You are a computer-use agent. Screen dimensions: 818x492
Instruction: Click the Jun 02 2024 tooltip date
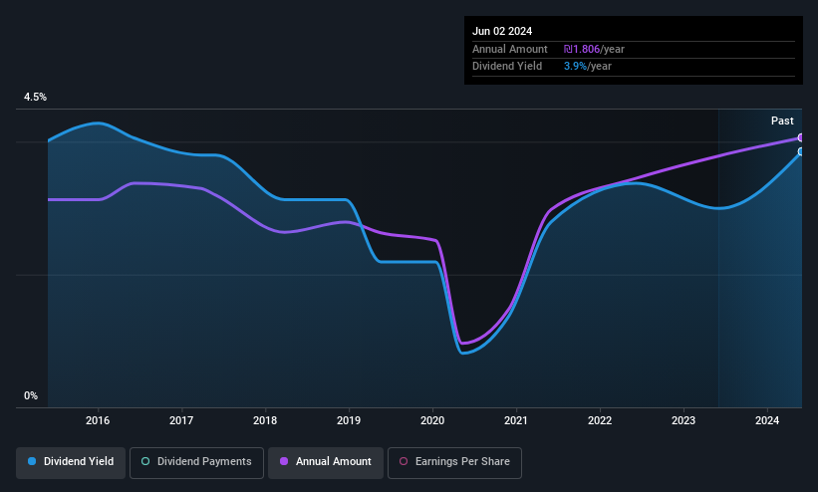point(502,31)
